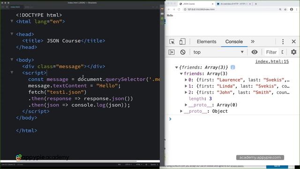Open Chrome three-dot menu
The image size is (300, 169).
(297, 9)
